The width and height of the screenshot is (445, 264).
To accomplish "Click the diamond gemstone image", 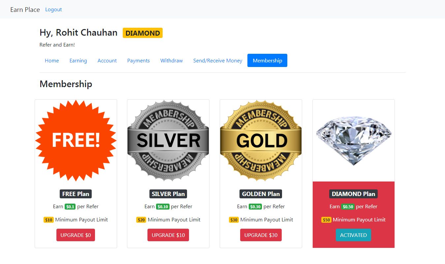I will pyautogui.click(x=354, y=141).
